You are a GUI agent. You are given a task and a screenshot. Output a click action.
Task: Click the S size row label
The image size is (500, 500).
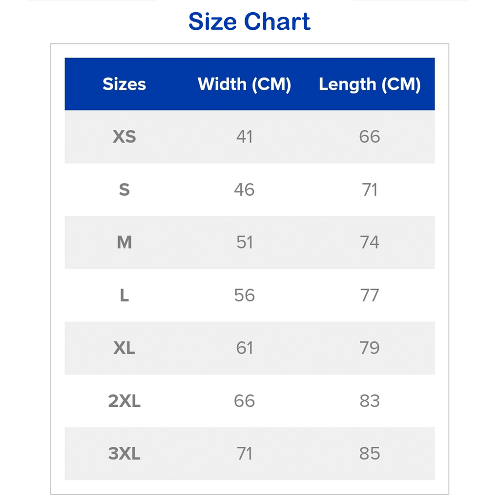coord(125,190)
